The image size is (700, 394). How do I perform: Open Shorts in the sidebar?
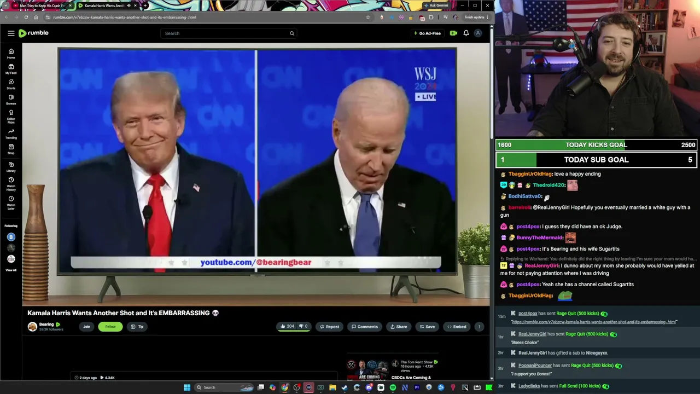coord(11,84)
